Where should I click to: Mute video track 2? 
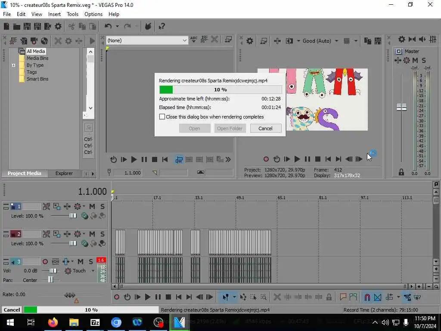pyautogui.click(x=92, y=234)
